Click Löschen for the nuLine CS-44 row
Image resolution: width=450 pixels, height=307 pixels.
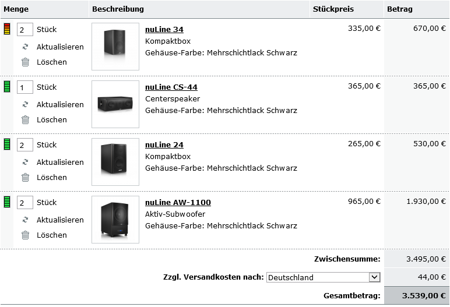click(x=52, y=119)
